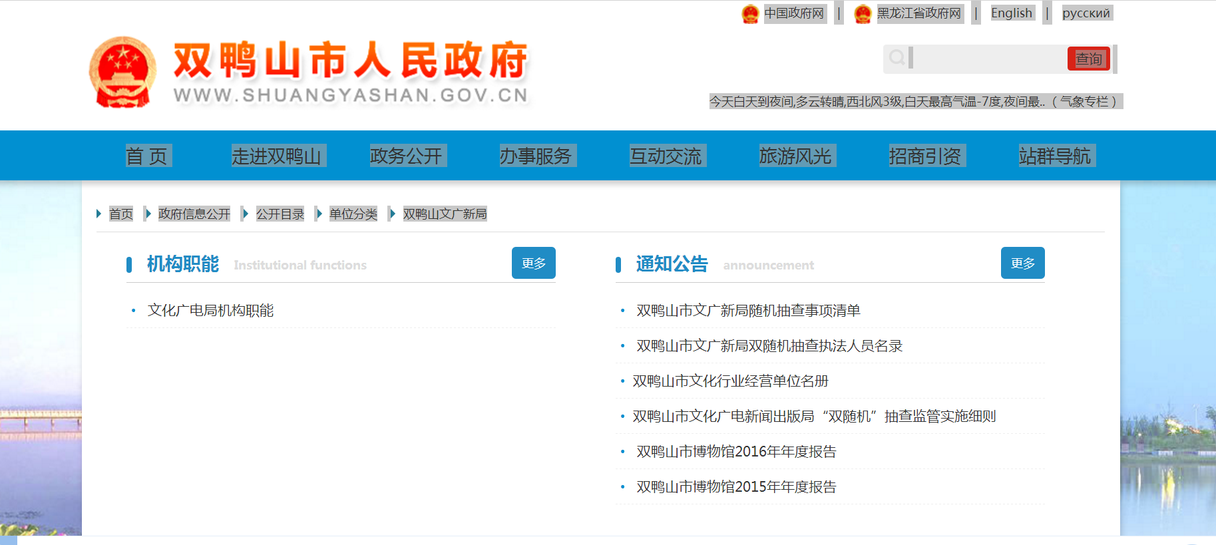Switch to the English site version
Viewport: 1216px width, 545px height.
pyautogui.click(x=1011, y=13)
